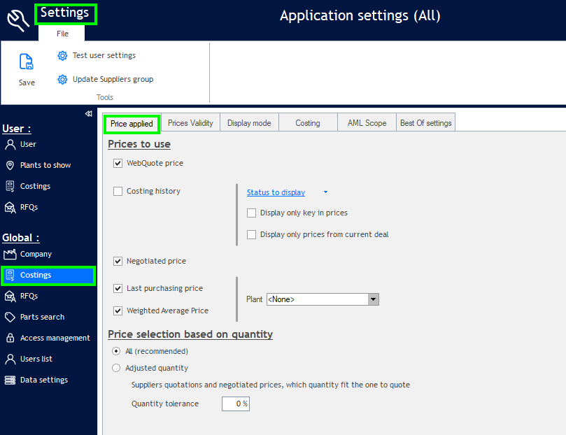Select the Adjusted quantity radio button

point(116,368)
